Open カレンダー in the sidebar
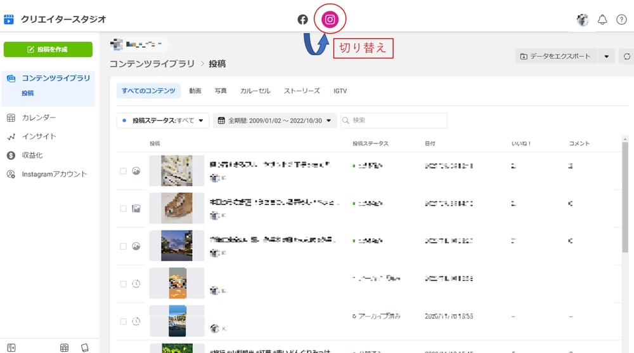Image resolution: width=634 pixels, height=353 pixels. pos(39,118)
